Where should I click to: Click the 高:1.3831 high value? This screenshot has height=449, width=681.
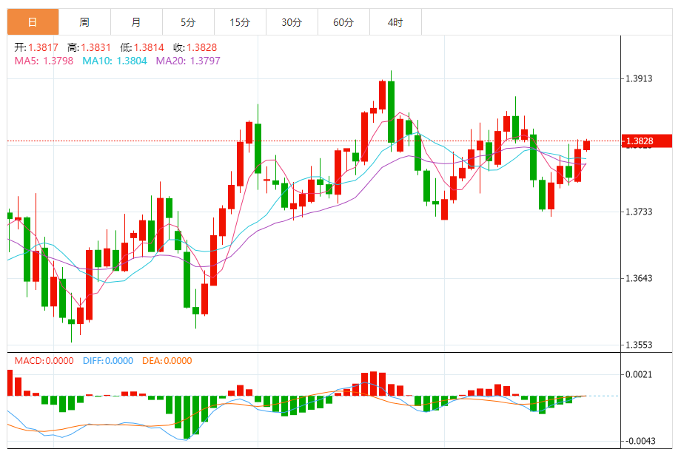click(x=89, y=47)
